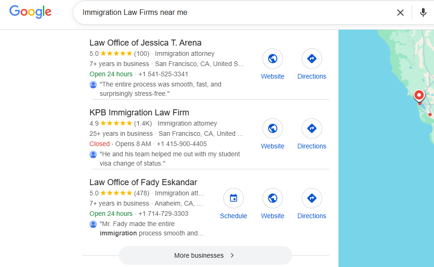Click the five-star rating for Fady Eskandar

(x=116, y=193)
